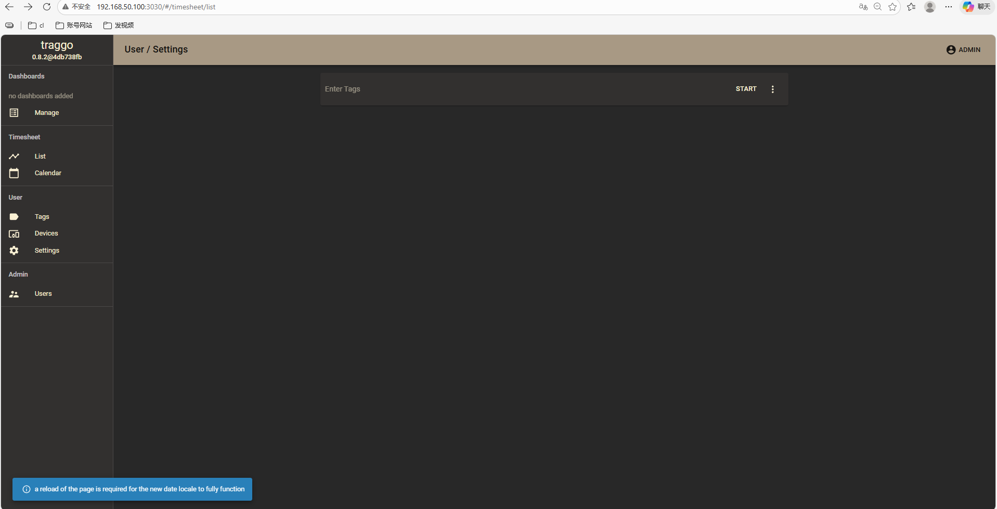Image resolution: width=997 pixels, height=509 pixels.
Task: Open the Calendar icon in sidebar
Action: [x=14, y=173]
